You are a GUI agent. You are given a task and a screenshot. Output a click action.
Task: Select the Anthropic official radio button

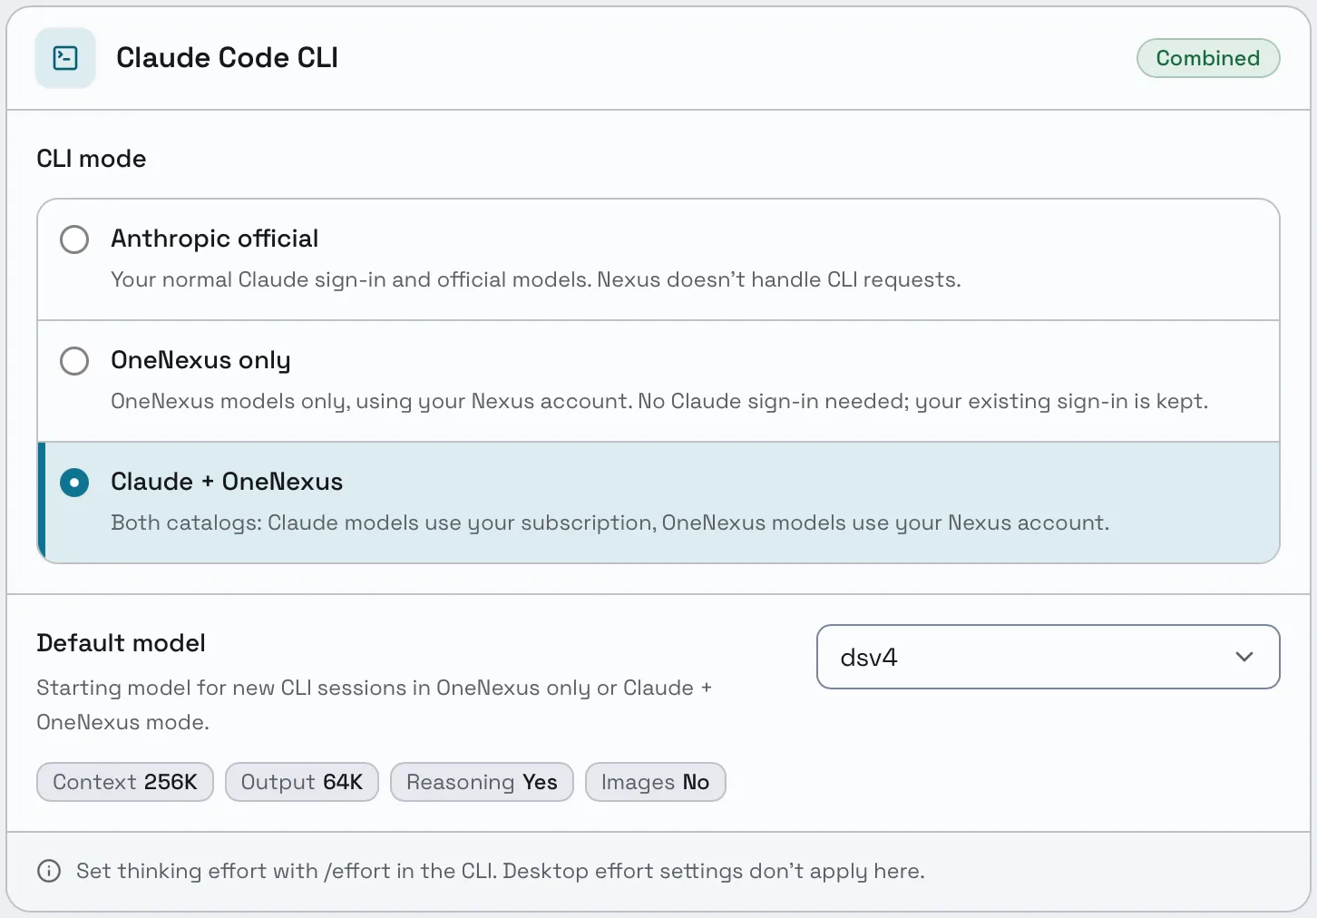pyautogui.click(x=74, y=239)
